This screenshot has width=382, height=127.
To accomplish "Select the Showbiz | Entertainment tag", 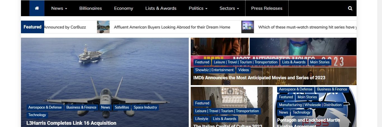I will click(x=214, y=70).
